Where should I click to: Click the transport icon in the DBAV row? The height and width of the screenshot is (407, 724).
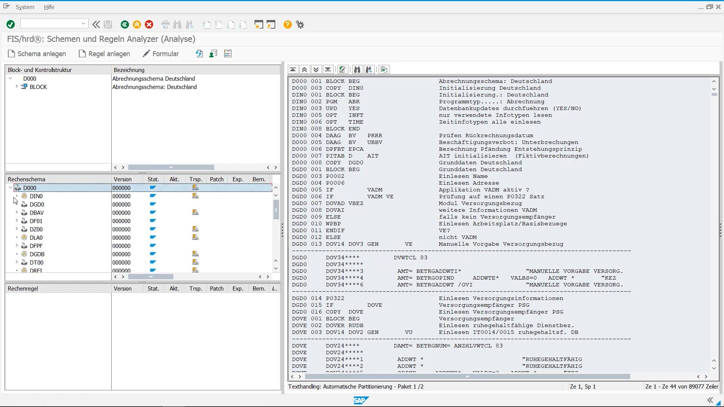pos(195,213)
